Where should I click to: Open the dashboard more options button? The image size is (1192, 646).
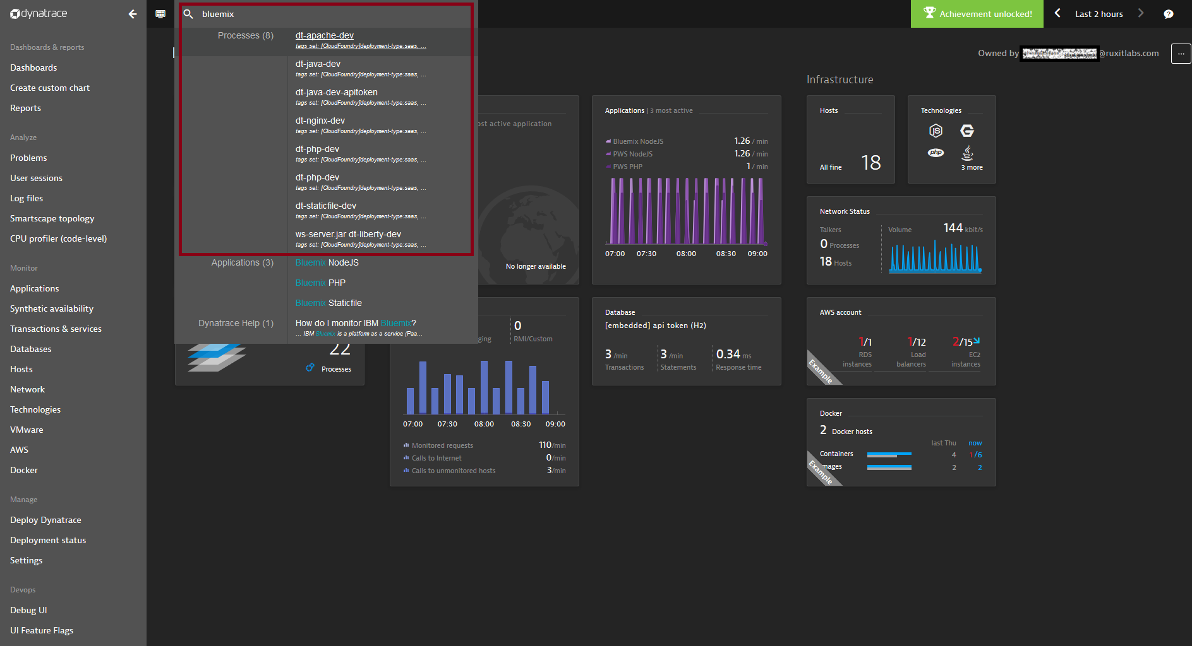[1181, 54]
